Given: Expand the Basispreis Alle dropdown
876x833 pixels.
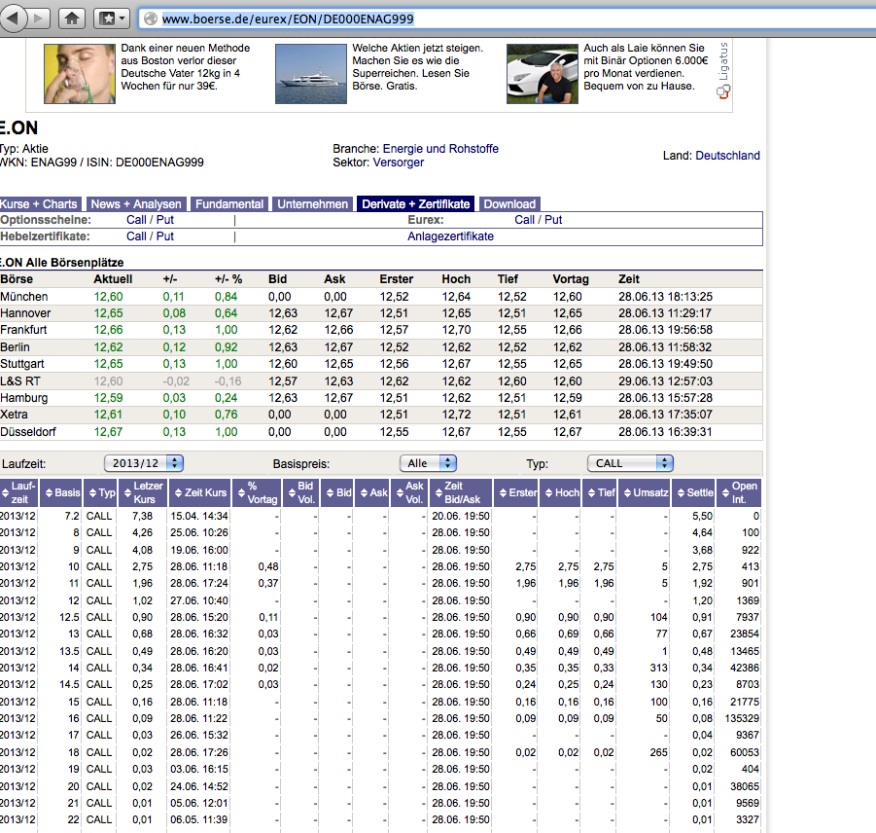Looking at the screenshot, I should pos(428,463).
